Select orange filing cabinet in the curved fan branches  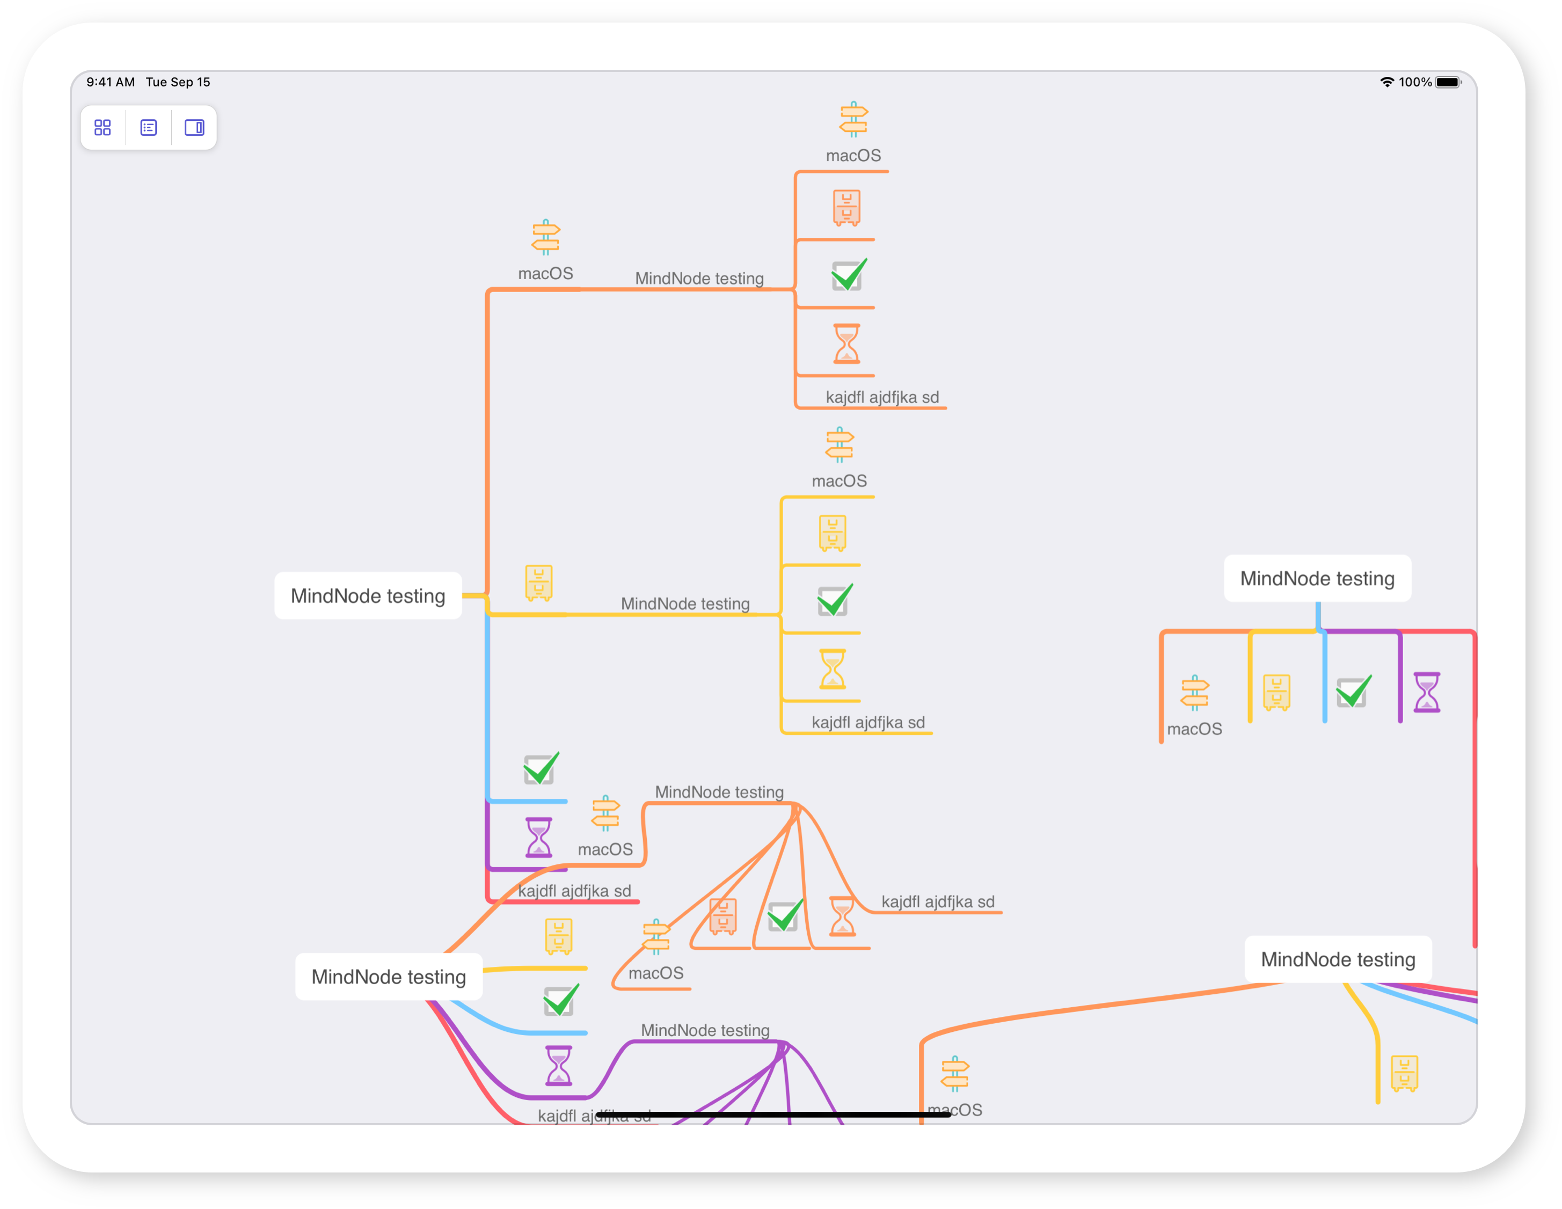tap(723, 917)
